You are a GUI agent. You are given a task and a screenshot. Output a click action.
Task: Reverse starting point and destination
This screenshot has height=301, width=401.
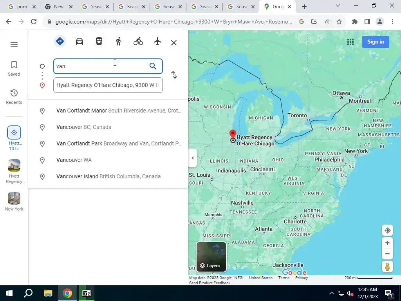(174, 75)
